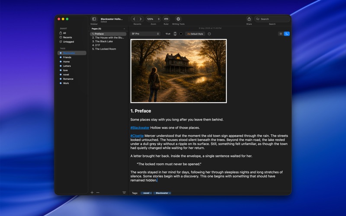Image resolution: width=346 pixels, height=216 pixels.
Task: Show the ruler
Action: (x=166, y=19)
